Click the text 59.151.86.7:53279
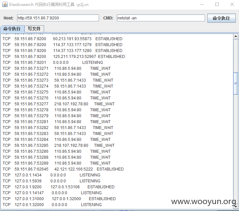Screen dimensions: 239x211 [31, 116]
